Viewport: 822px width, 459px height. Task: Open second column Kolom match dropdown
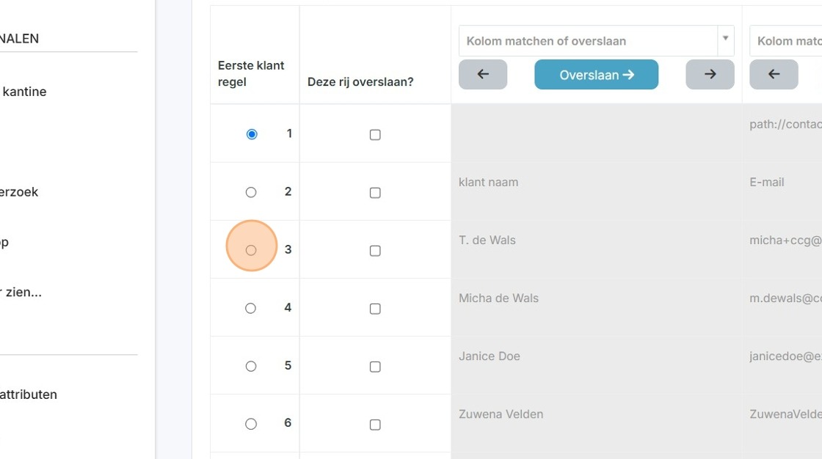786,41
